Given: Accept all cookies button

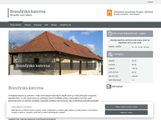Looking at the screenshot, I should [x=126, y=107].
